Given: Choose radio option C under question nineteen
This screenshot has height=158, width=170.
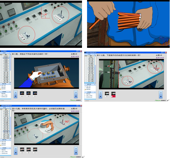Looking at the screenshot, I should pyautogui.click(x=34, y=153).
